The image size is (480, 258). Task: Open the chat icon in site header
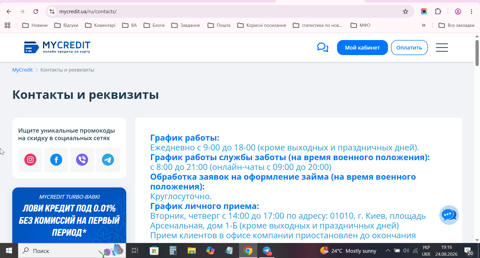point(322,47)
